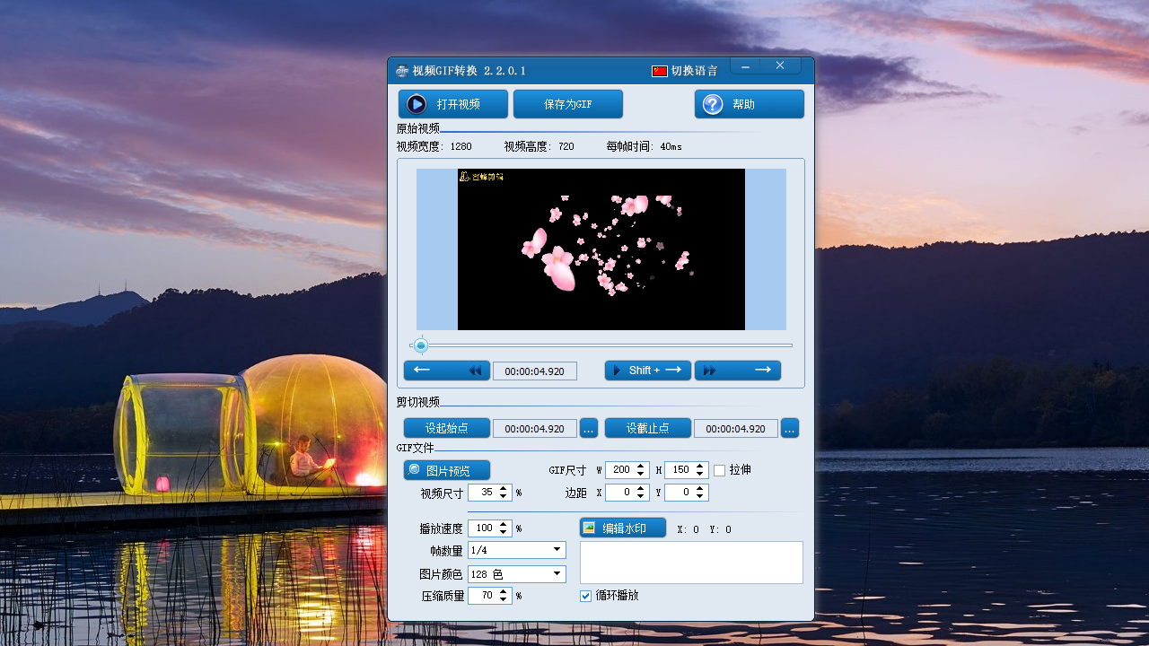Toggle the 循环播放 loop playback checkbox

(x=586, y=596)
